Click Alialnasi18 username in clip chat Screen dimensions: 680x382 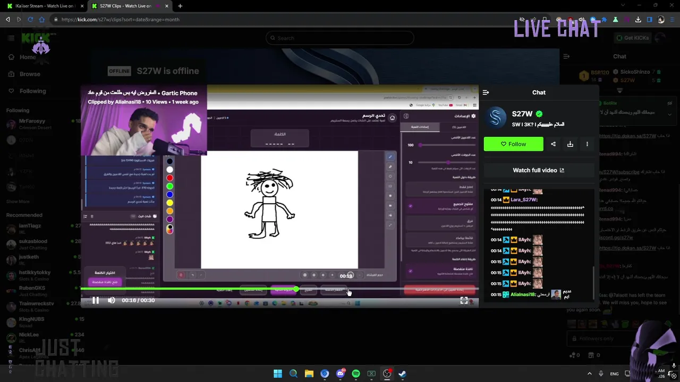click(x=523, y=294)
